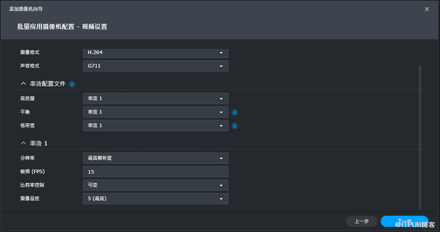Open the 图像格式 H.264 dropdown
Screen dimensions: 440x232
pyautogui.click(x=156, y=52)
